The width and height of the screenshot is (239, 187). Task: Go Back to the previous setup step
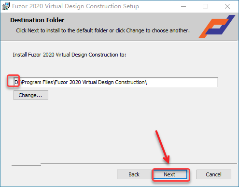pyautogui.click(x=134, y=174)
